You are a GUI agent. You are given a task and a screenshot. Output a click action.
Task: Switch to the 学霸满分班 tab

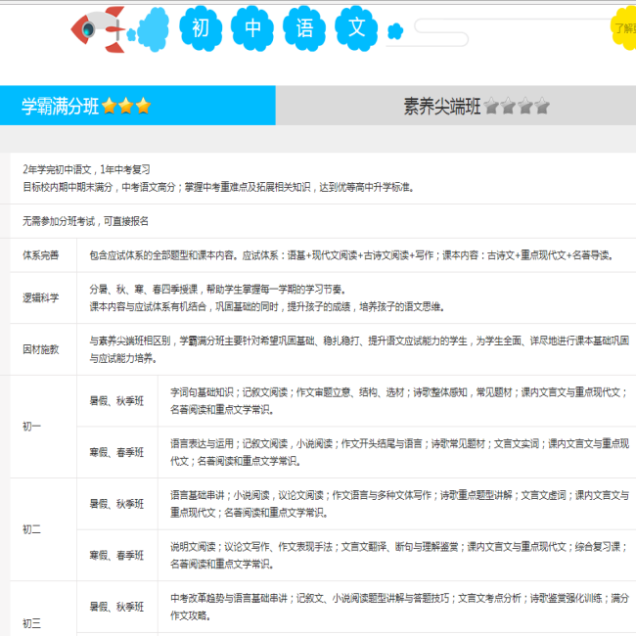click(61, 107)
